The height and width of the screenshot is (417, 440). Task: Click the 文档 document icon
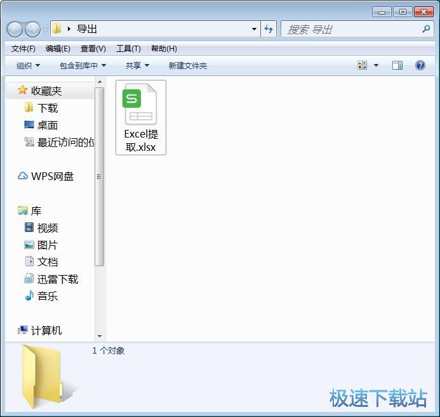(29, 261)
